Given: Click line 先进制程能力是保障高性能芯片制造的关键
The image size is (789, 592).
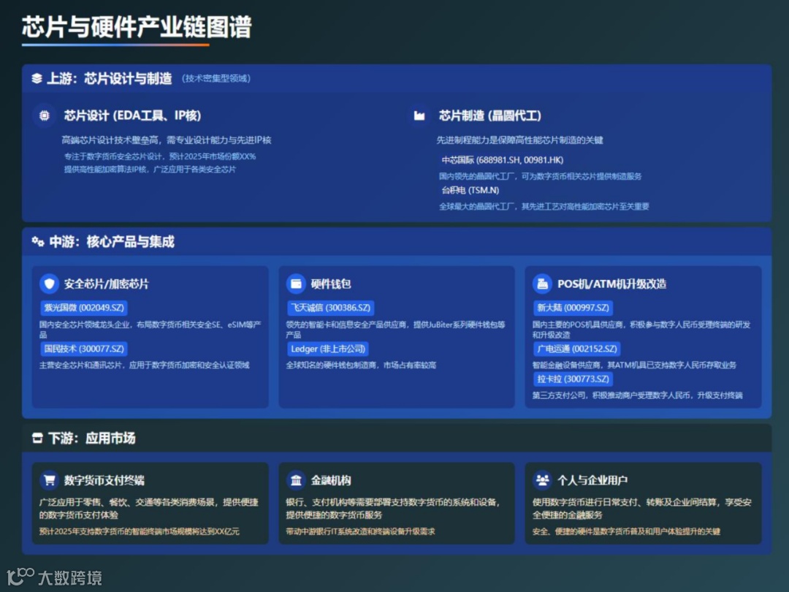Looking at the screenshot, I should 520,140.
